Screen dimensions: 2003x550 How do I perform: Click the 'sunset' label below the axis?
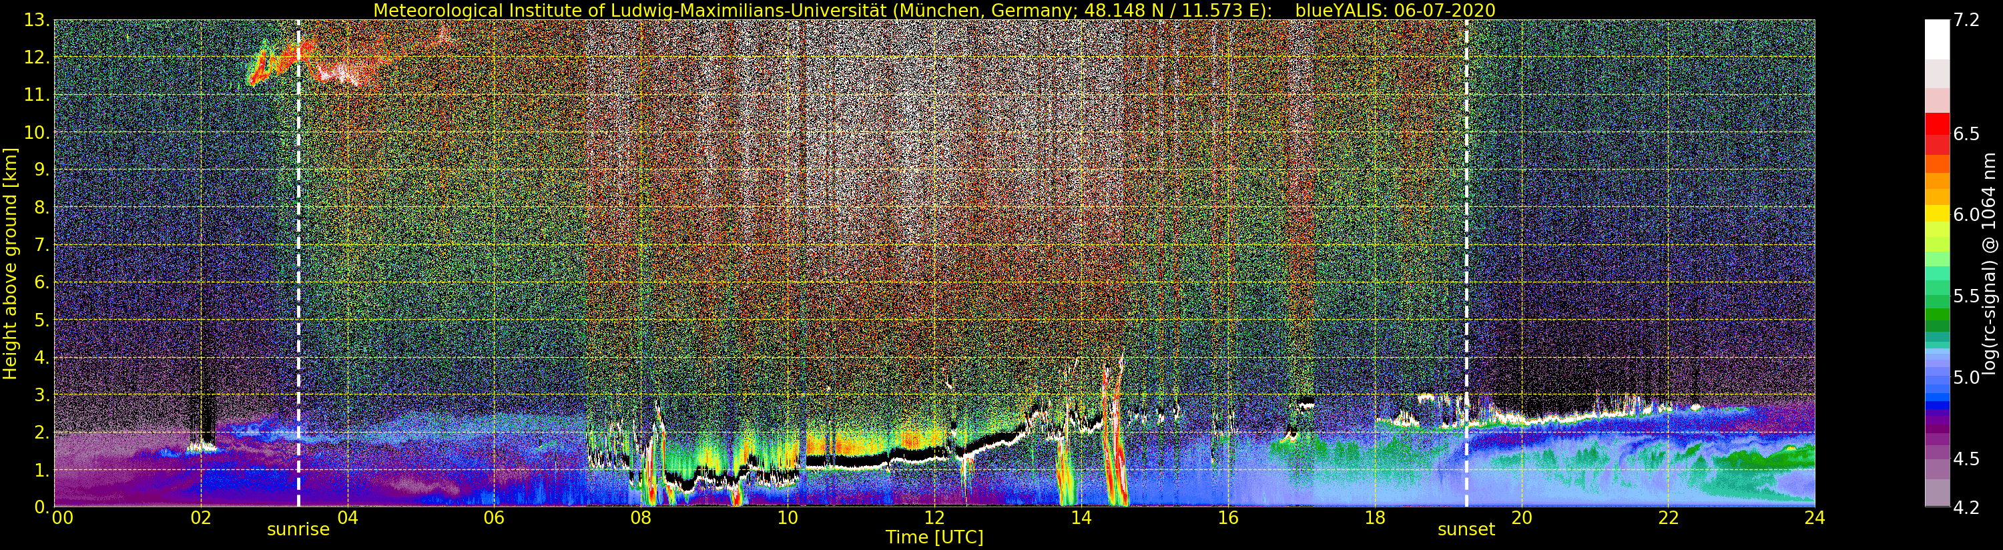(1466, 530)
